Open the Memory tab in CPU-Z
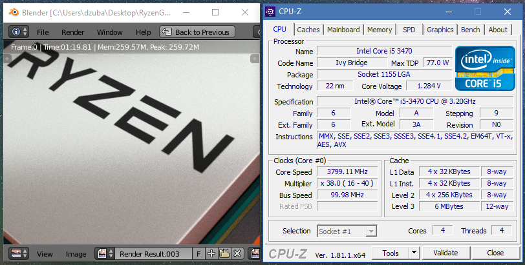525x265 pixels. [x=380, y=30]
